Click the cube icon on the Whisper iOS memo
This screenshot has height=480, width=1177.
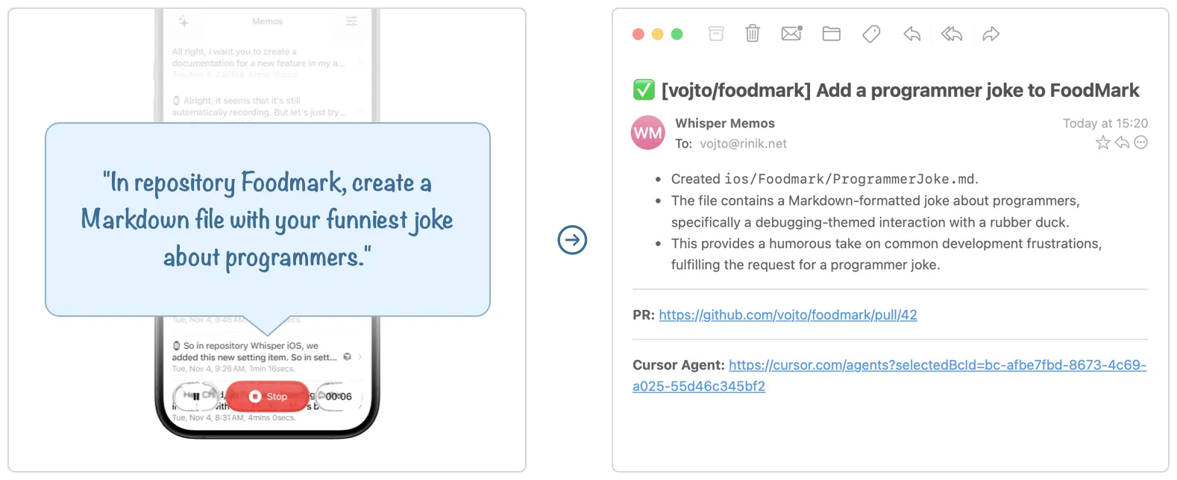[x=346, y=357]
